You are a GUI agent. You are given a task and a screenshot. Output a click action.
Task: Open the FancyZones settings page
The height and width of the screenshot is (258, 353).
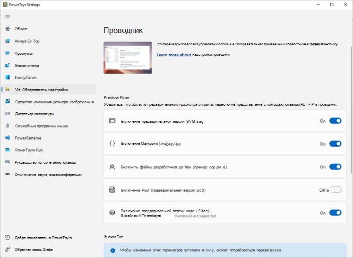click(x=49, y=77)
